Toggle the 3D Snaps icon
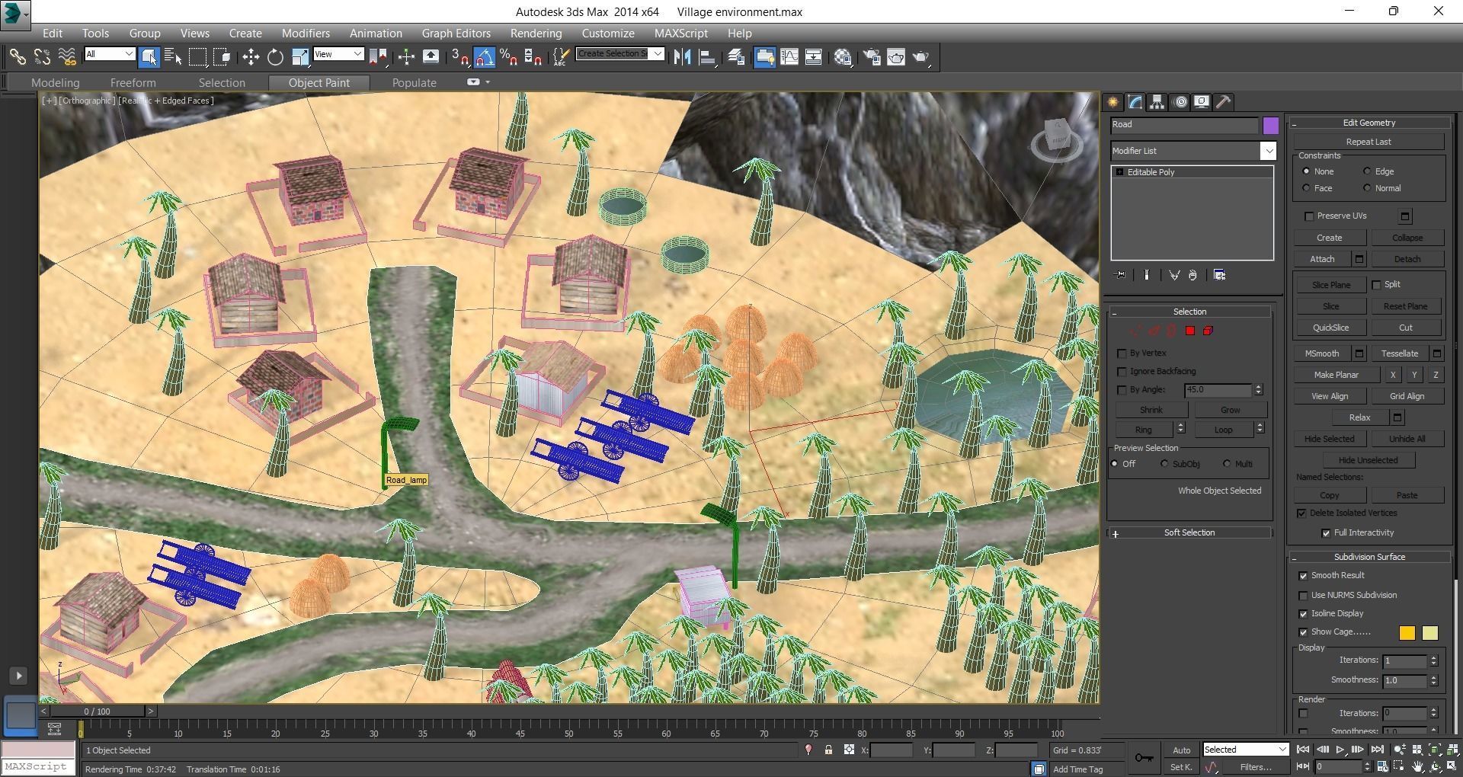Image resolution: width=1463 pixels, height=777 pixels. tap(460, 56)
